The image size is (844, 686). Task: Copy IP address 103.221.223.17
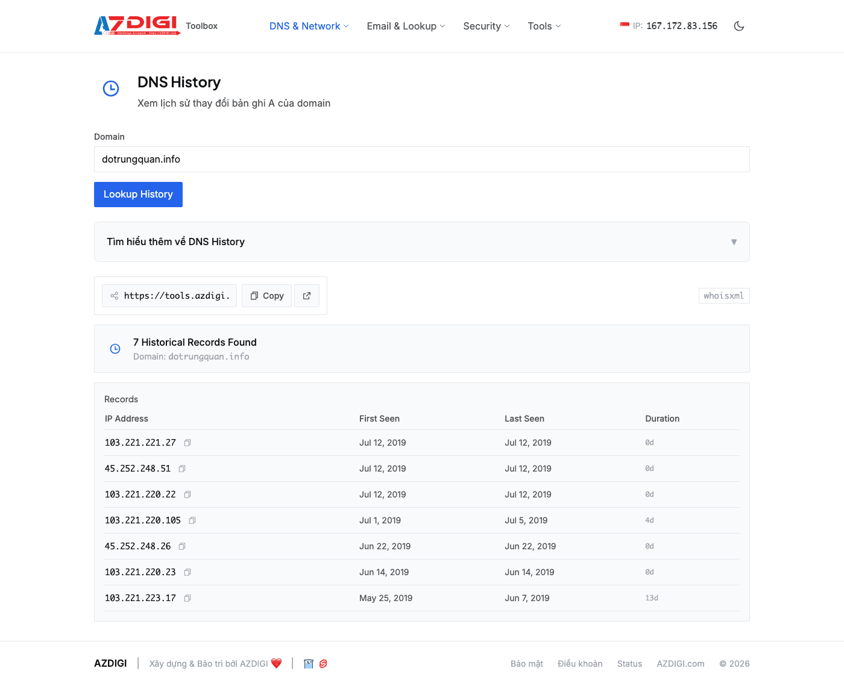[187, 598]
